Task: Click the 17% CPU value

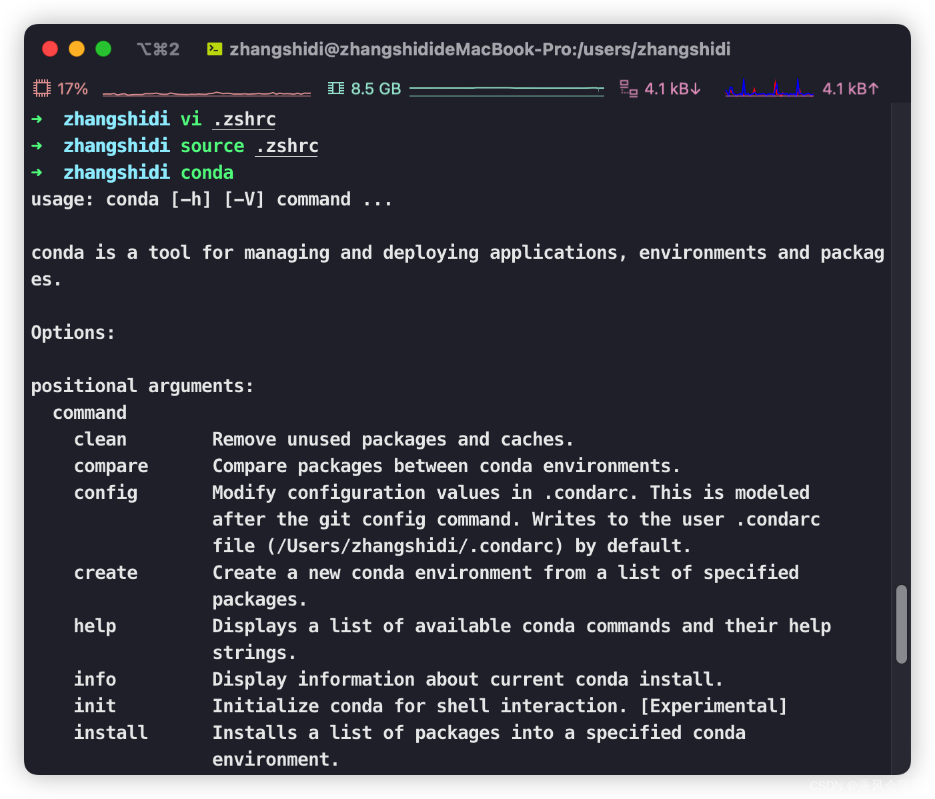Action: coord(73,89)
